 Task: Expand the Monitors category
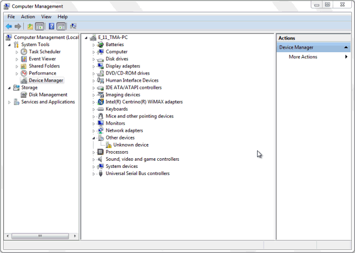[x=93, y=124]
